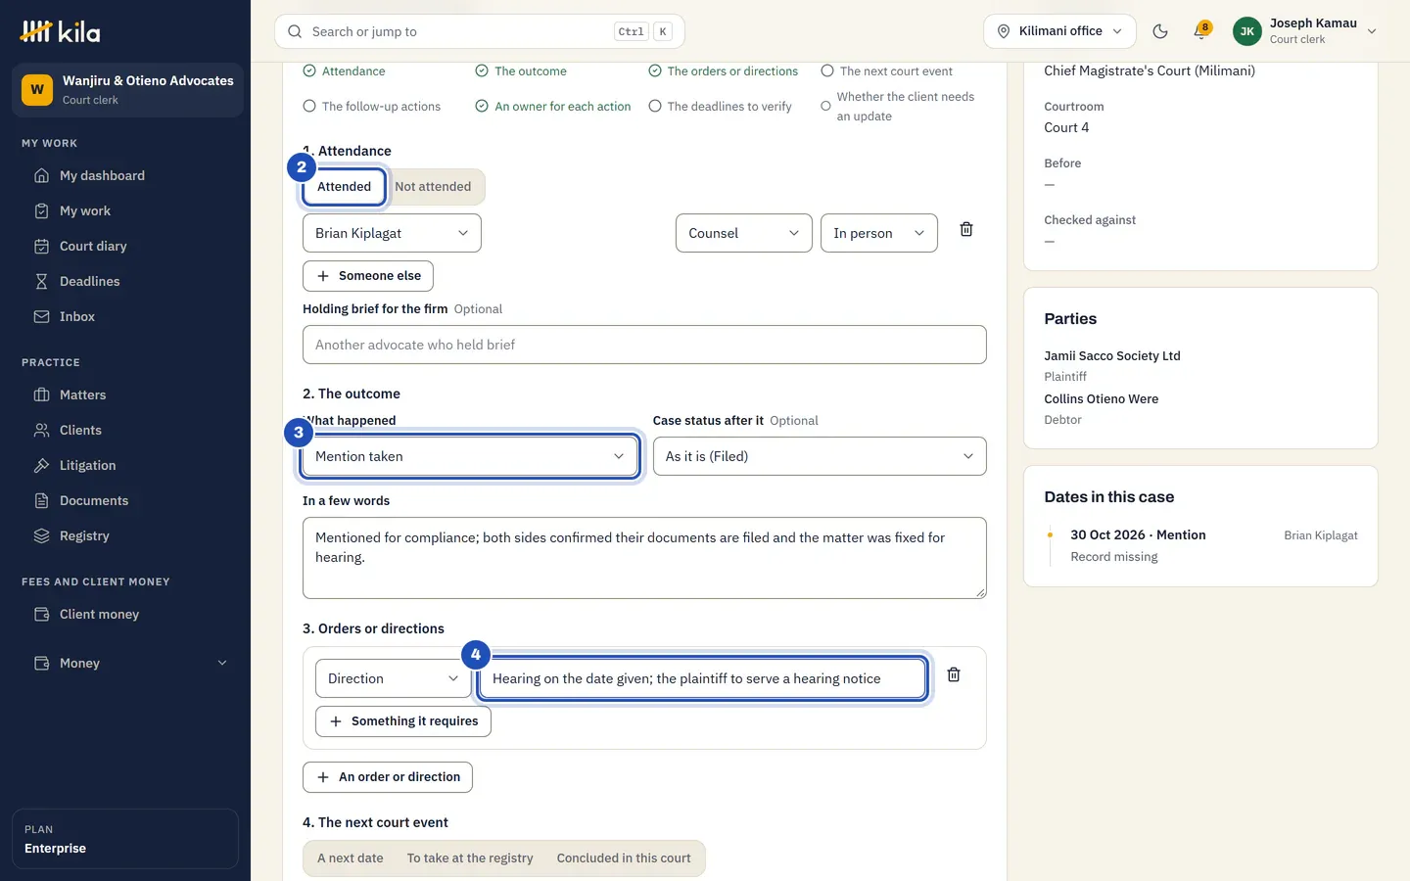Click the Enterprise plan card
This screenshot has height=881, width=1410.
(x=125, y=839)
